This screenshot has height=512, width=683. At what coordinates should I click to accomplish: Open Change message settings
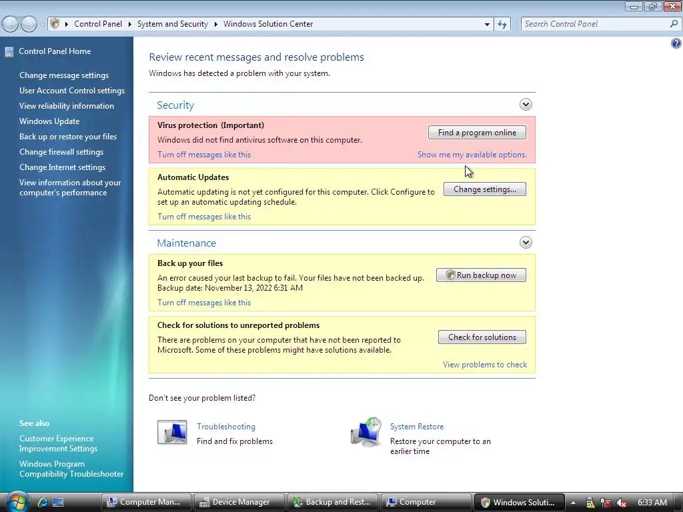pos(64,75)
